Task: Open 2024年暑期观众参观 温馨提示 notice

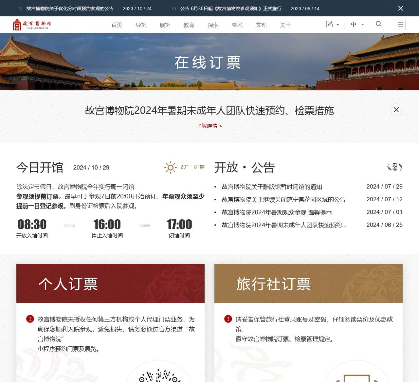Action: [277, 212]
